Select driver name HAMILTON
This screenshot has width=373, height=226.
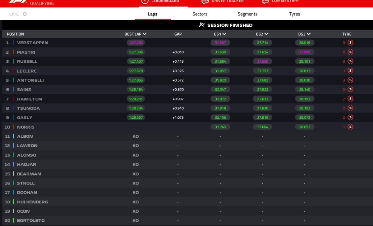pyautogui.click(x=30, y=99)
